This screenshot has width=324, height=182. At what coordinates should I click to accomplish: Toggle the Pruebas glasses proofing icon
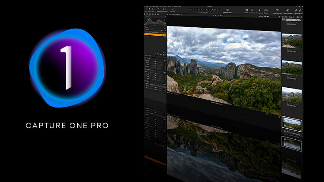[x=266, y=10]
